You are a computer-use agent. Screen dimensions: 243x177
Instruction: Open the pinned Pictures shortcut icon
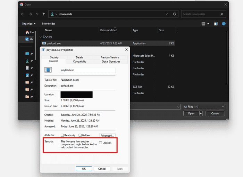tap(27, 75)
